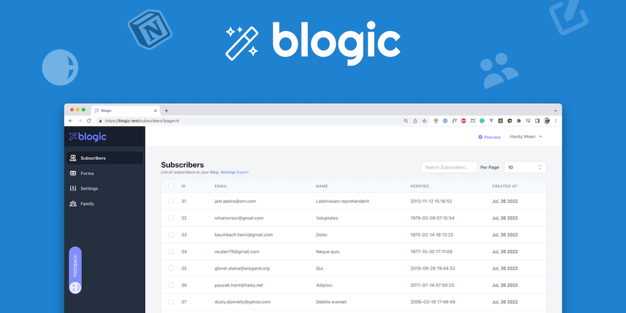
Task: Check the box for subscriber ID 36
Action: point(171,285)
